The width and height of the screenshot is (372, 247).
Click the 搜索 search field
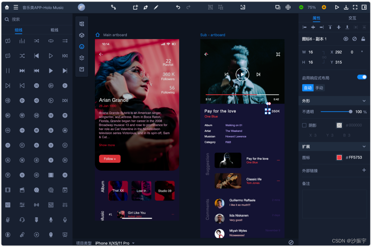coord(37,20)
